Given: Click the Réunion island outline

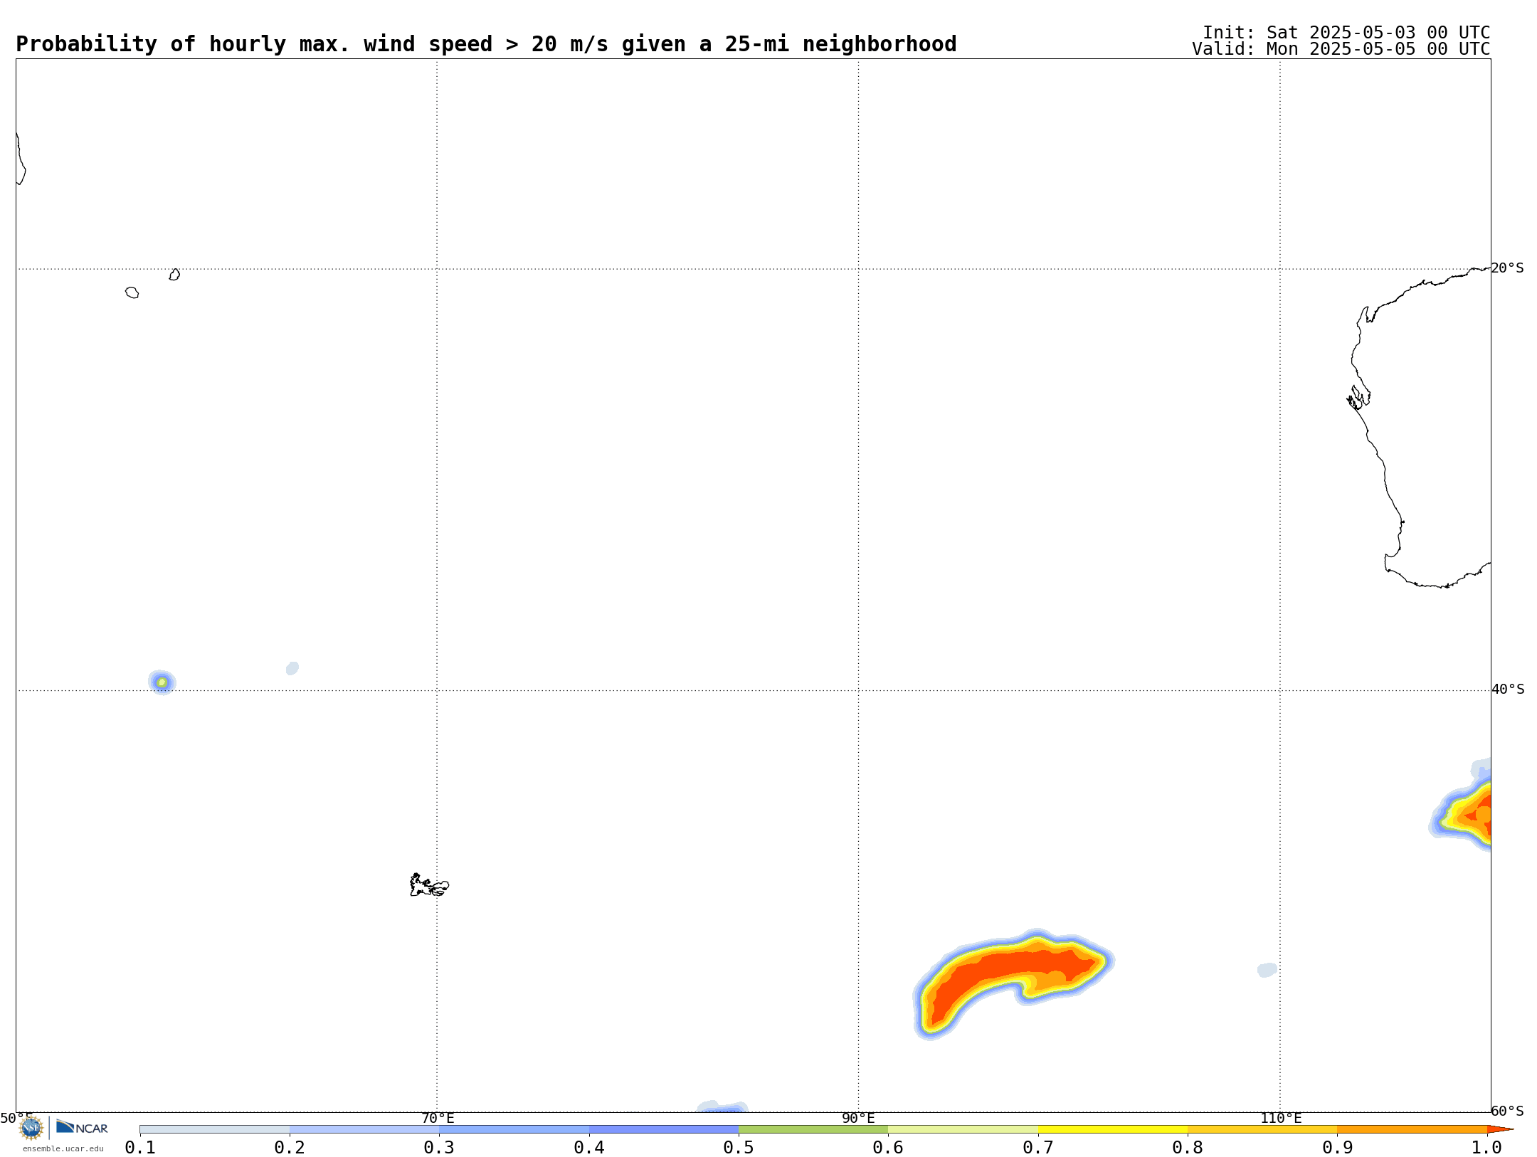Looking at the screenshot, I should pyautogui.click(x=132, y=292).
